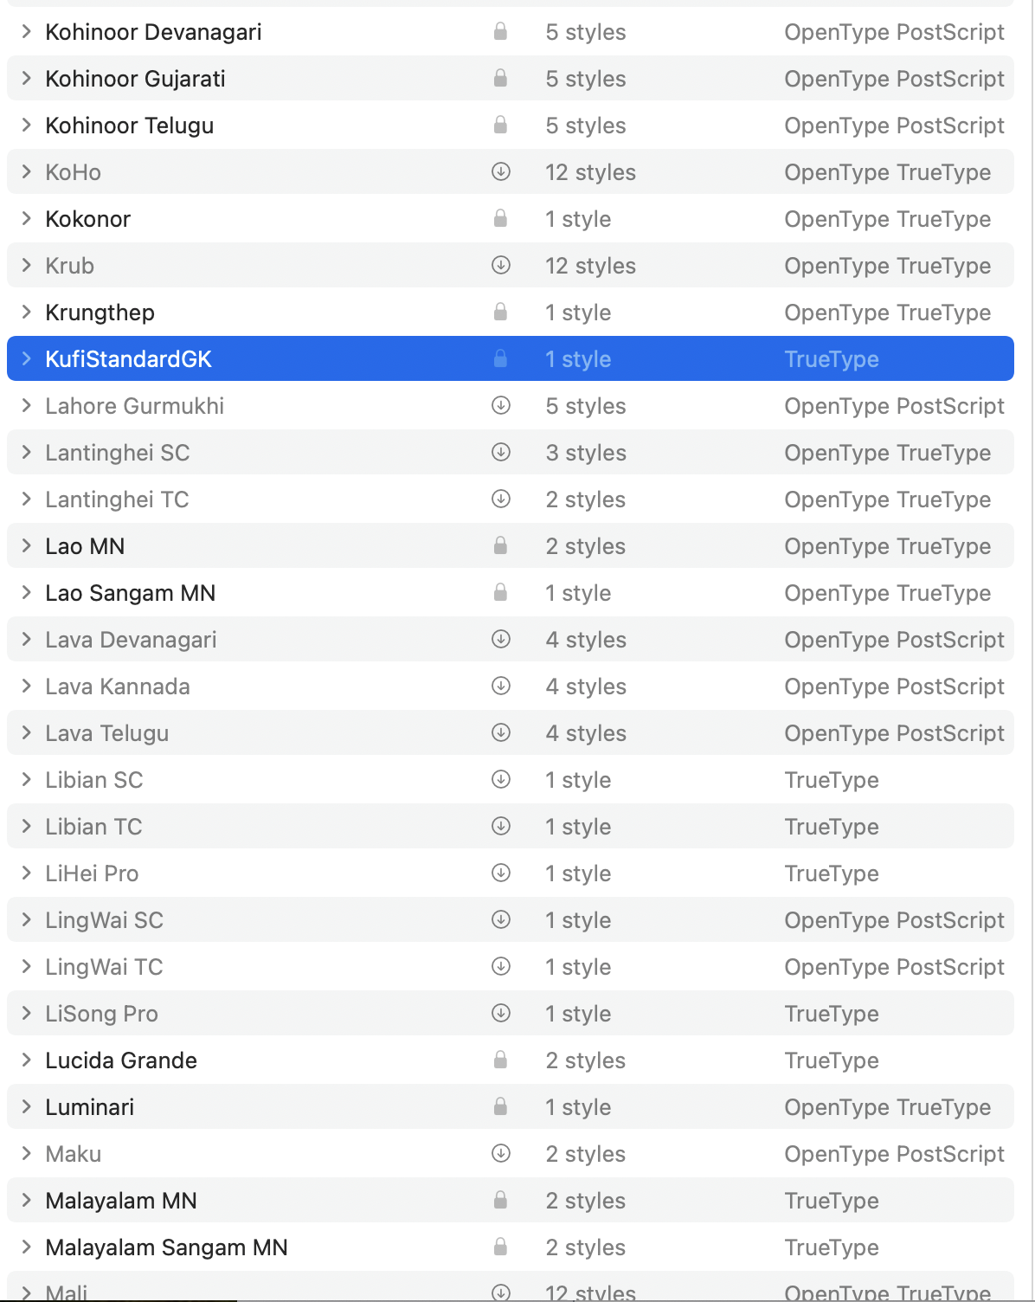
Task: Download Lahore Gurmukhi using its arrow icon
Action: pyautogui.click(x=501, y=405)
